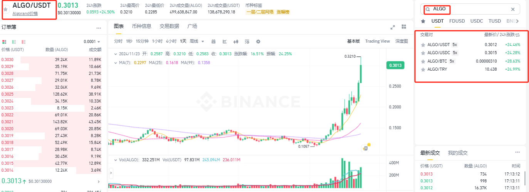529x192 pixels.
Task: Open the chart layout grid icon
Action: pyautogui.click(x=404, y=27)
